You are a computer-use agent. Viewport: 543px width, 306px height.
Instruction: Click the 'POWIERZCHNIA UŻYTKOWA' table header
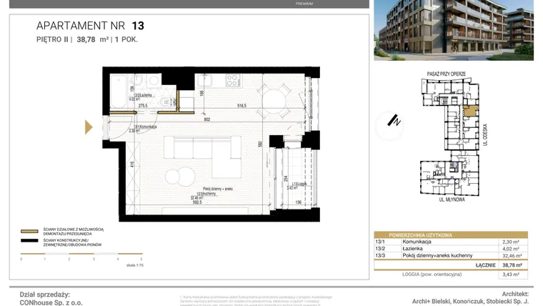click(420, 235)
